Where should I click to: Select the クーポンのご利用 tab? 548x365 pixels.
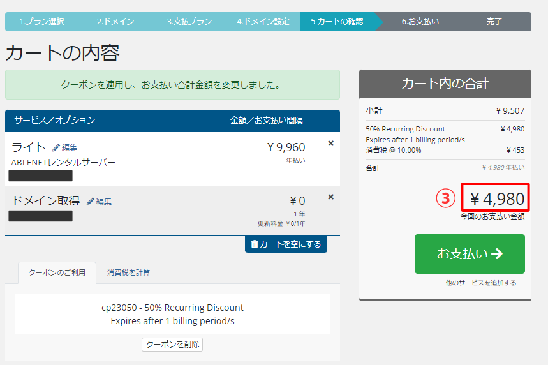[57, 272]
